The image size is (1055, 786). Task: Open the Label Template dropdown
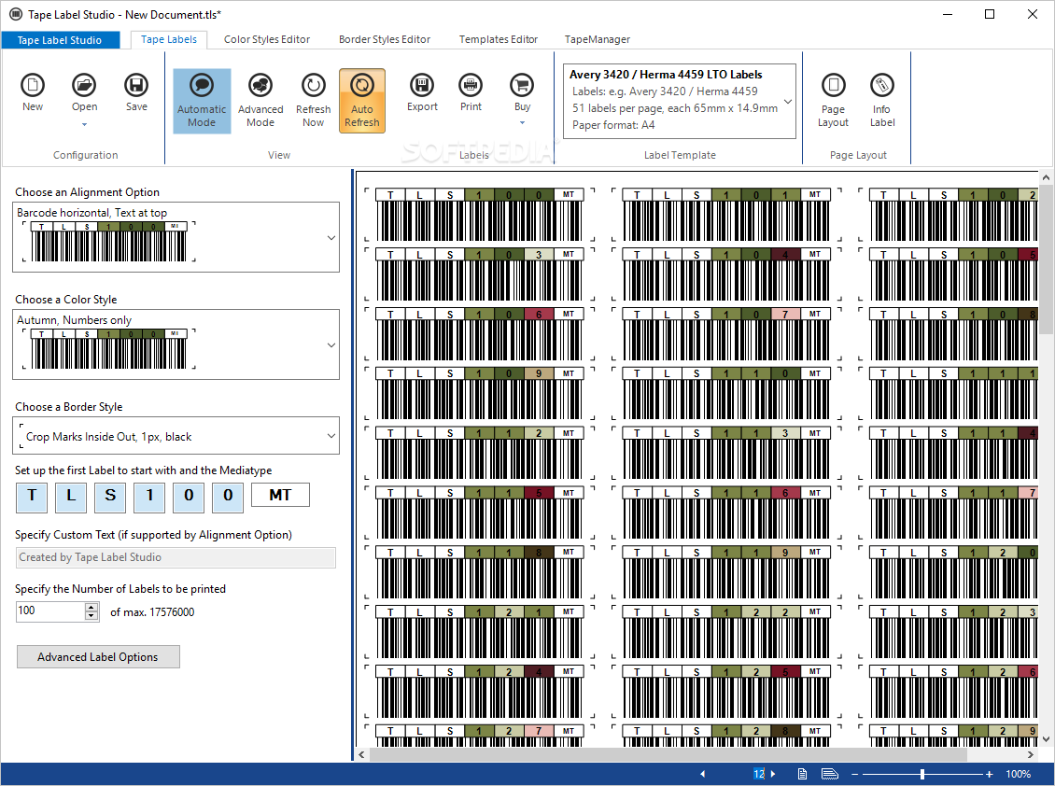click(788, 102)
